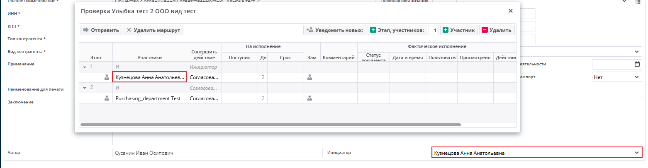Click substitute icon in Purchasing_department Test row
This screenshot has width=648, height=168.
click(x=309, y=98)
